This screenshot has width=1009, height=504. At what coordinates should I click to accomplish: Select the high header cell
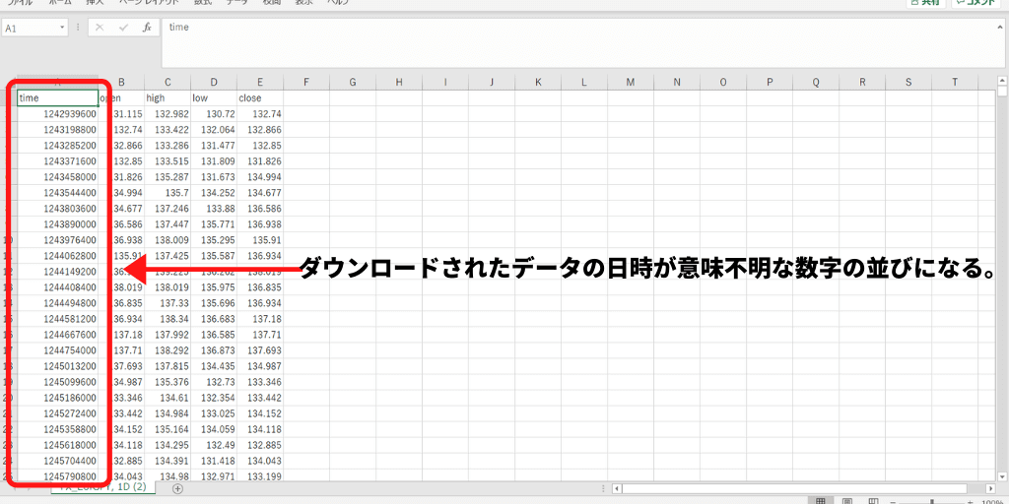click(168, 98)
